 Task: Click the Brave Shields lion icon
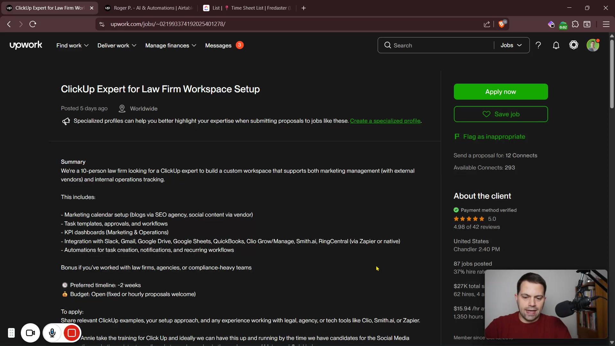[502, 24]
